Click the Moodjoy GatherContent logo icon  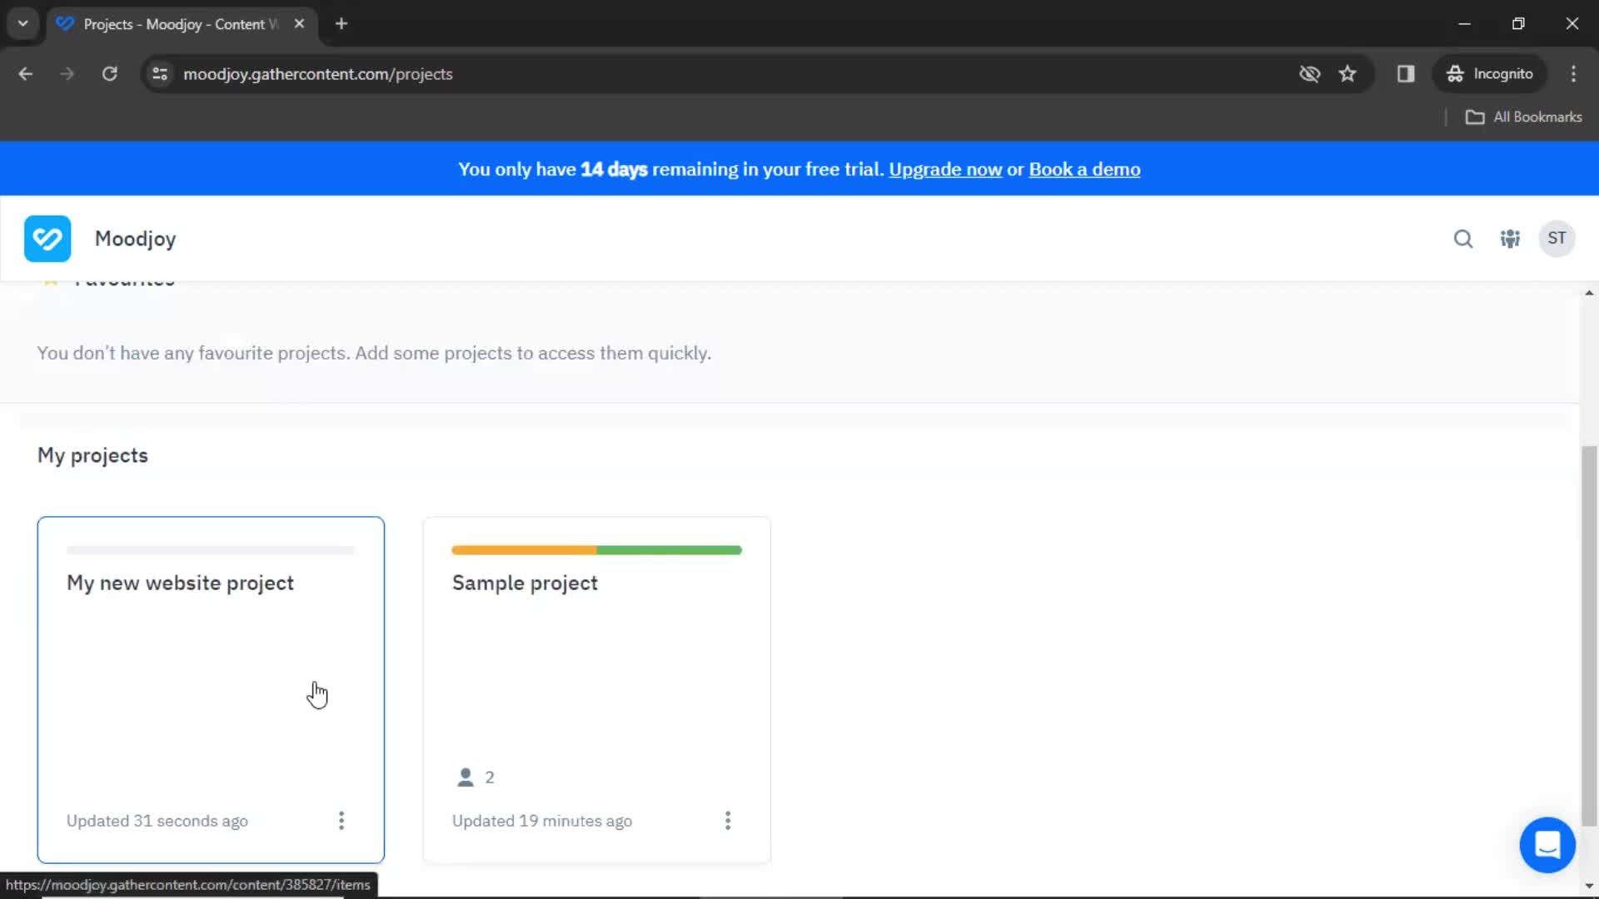47,239
